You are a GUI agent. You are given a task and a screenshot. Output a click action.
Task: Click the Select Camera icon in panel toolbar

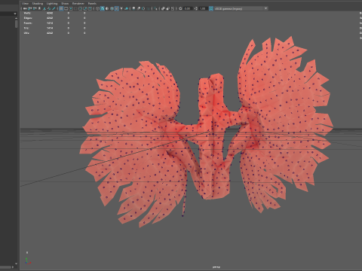25,8
